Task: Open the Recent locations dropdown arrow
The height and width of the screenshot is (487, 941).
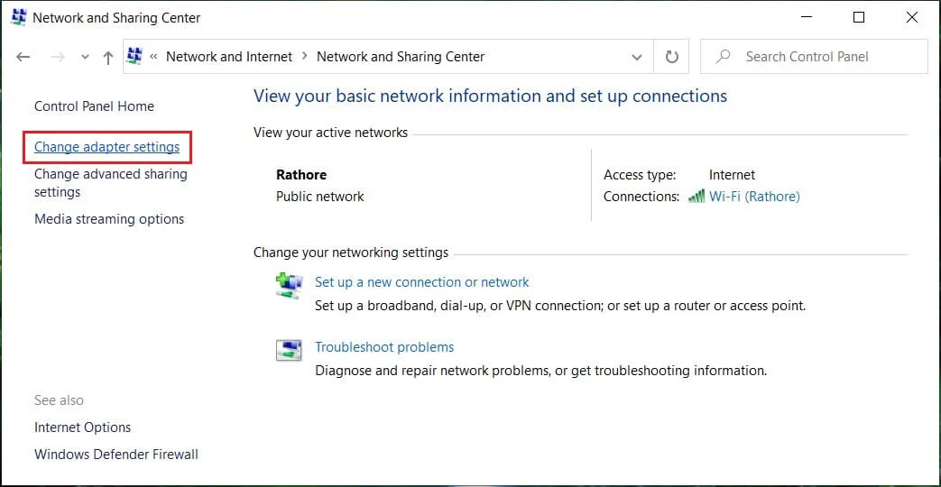Action: click(x=85, y=57)
